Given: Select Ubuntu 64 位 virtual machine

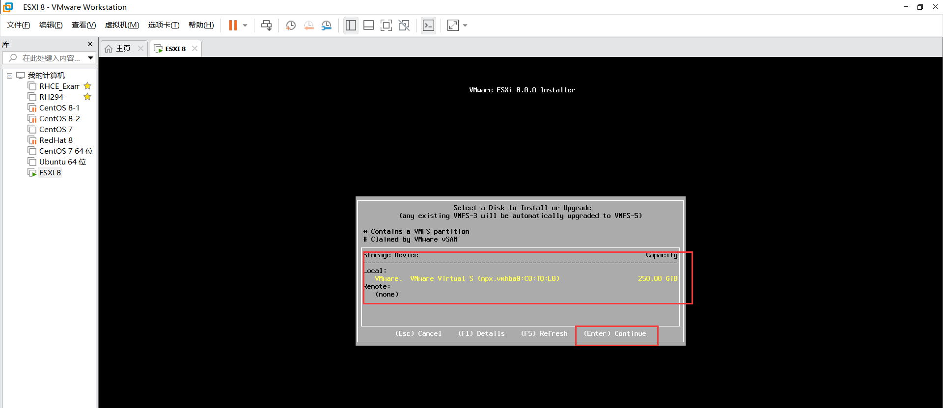Looking at the screenshot, I should [x=62, y=162].
